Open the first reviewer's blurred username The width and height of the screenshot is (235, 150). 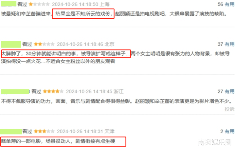pyautogui.click(x=9, y=4)
